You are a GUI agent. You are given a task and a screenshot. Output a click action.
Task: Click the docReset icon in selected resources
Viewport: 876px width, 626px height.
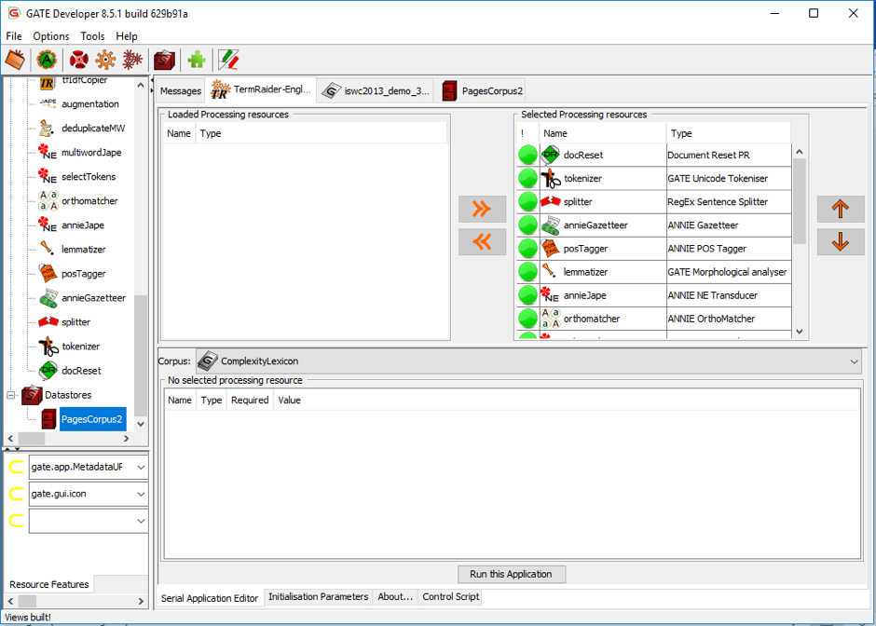(550, 155)
